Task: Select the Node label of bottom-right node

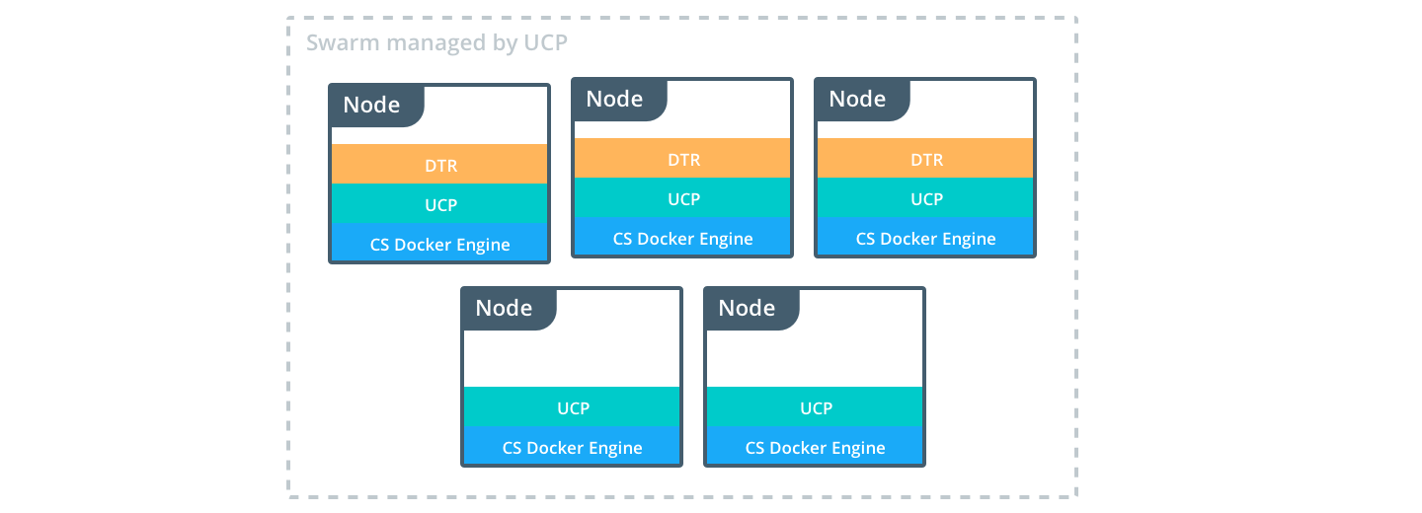Action: click(748, 309)
